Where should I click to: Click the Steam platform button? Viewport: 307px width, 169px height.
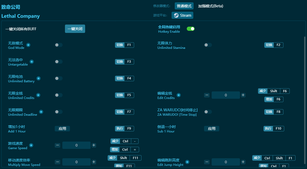click(x=183, y=15)
